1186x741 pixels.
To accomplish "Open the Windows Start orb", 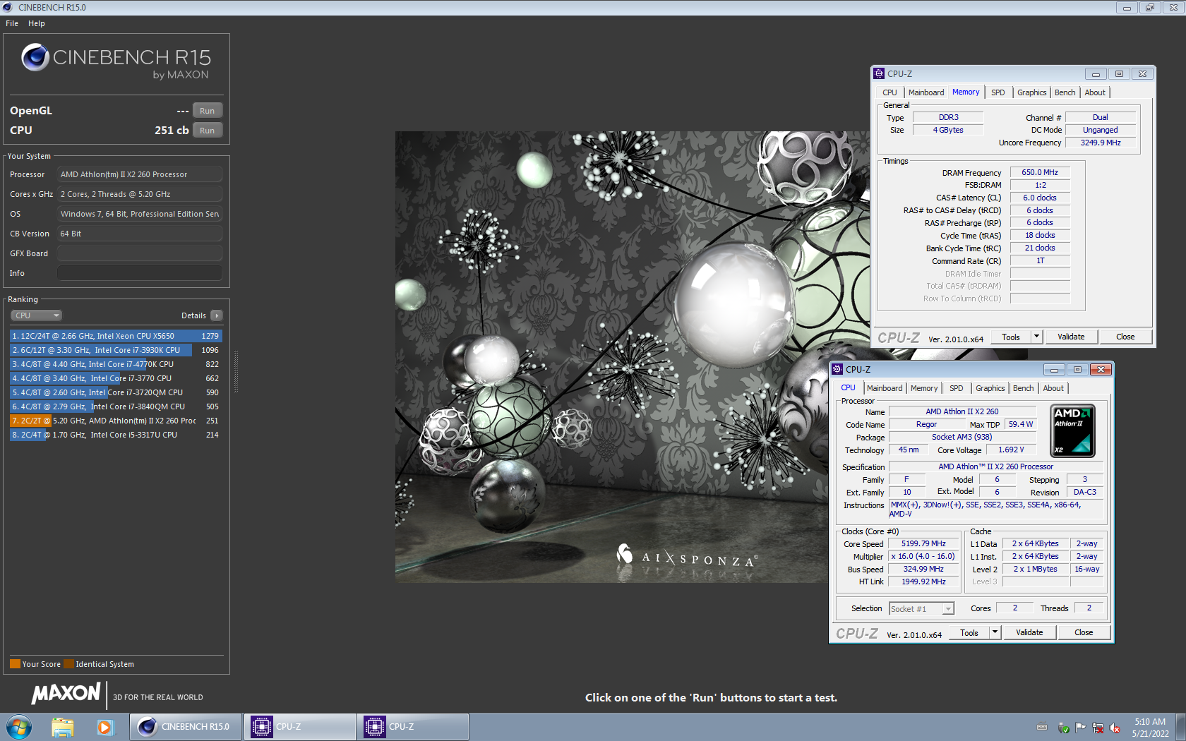I will (x=19, y=727).
